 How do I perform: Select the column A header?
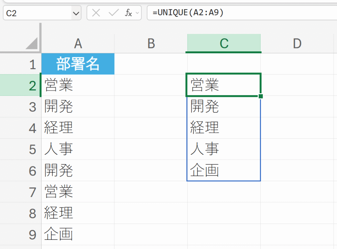[78, 43]
